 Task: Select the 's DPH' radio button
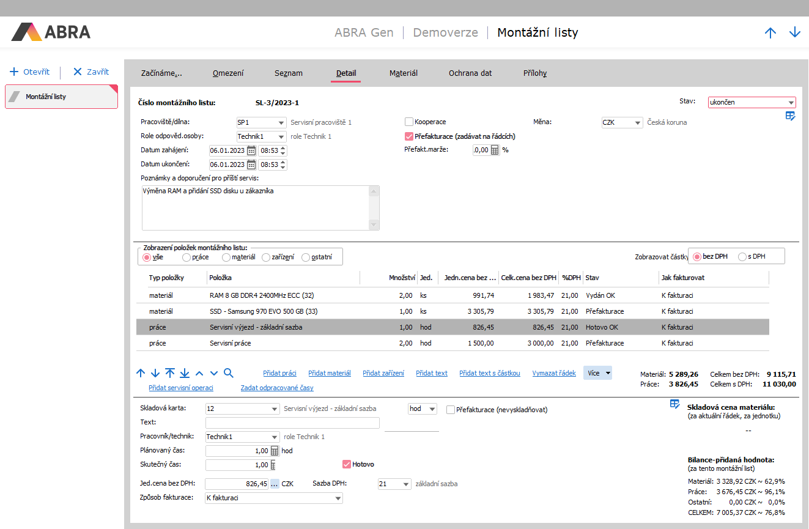coord(742,257)
